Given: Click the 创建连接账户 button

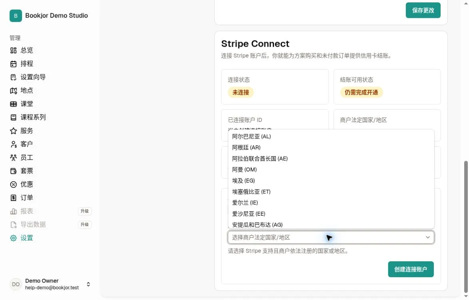Looking at the screenshot, I should [411, 269].
